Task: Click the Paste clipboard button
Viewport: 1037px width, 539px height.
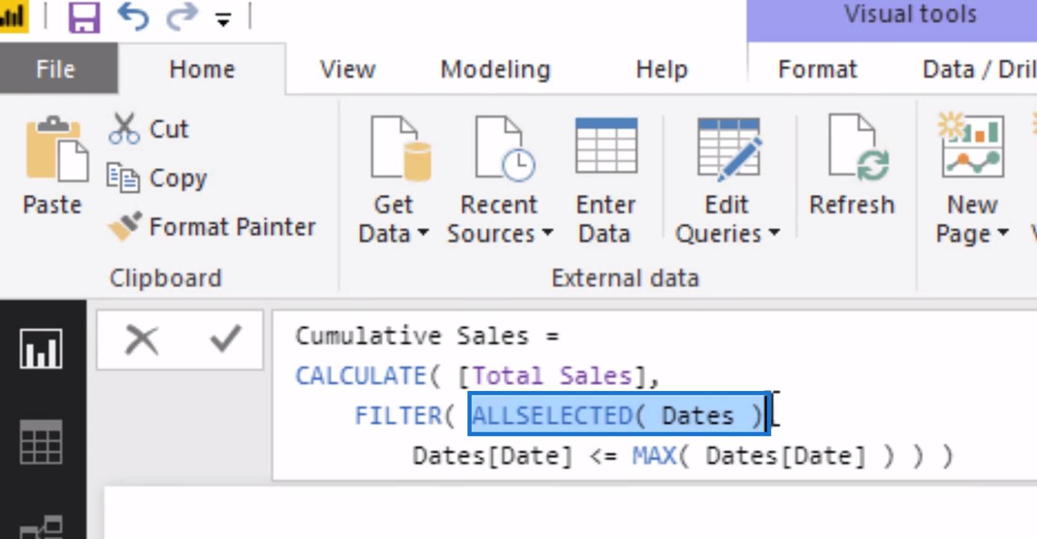Action: (x=53, y=165)
